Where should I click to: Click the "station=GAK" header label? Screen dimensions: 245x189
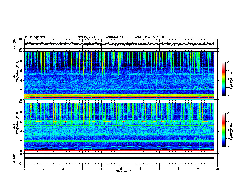point(115,37)
